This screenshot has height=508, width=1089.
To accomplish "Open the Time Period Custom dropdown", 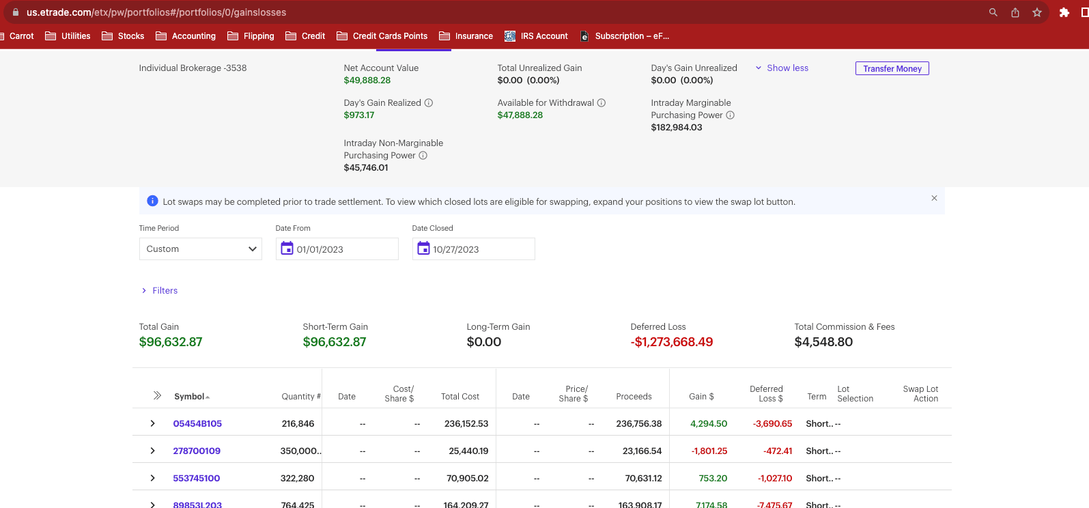I will click(x=200, y=249).
